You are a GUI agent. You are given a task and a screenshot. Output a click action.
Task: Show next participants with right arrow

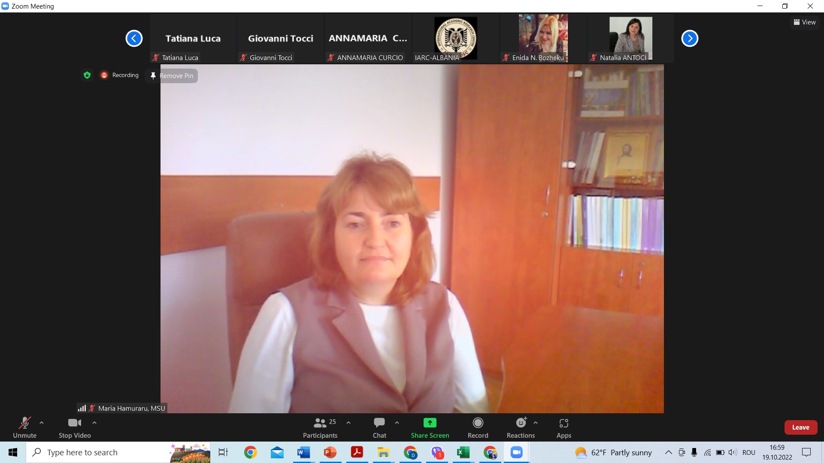click(x=690, y=39)
